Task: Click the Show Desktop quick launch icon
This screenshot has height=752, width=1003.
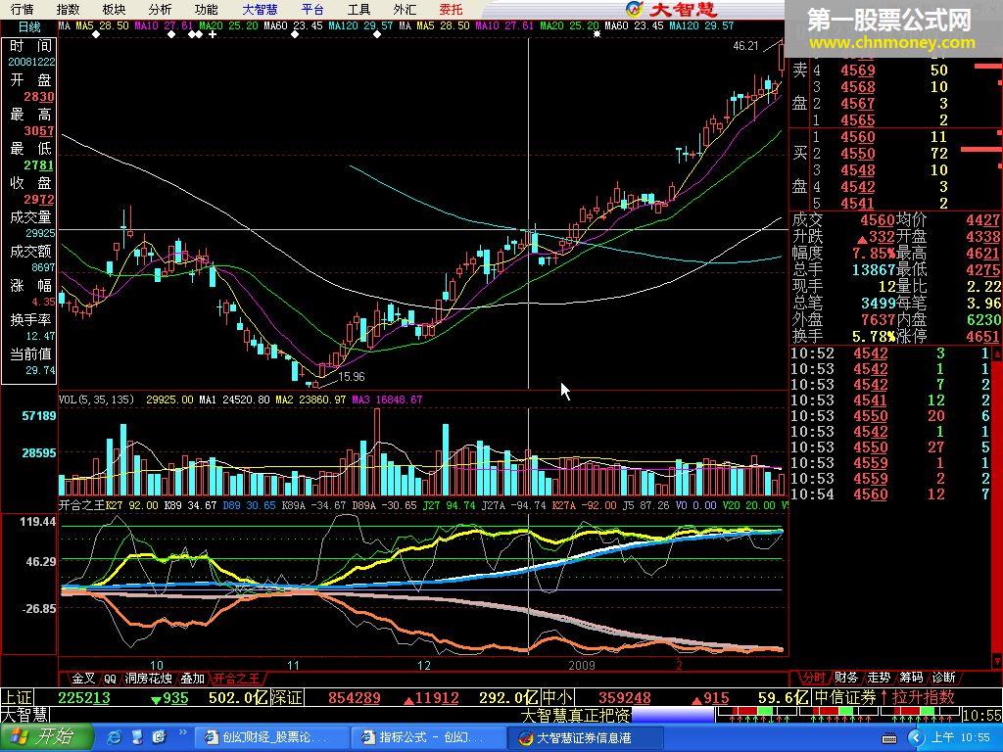Action: pos(137,738)
